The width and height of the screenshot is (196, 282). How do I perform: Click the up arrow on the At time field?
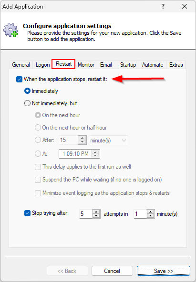click(x=95, y=152)
